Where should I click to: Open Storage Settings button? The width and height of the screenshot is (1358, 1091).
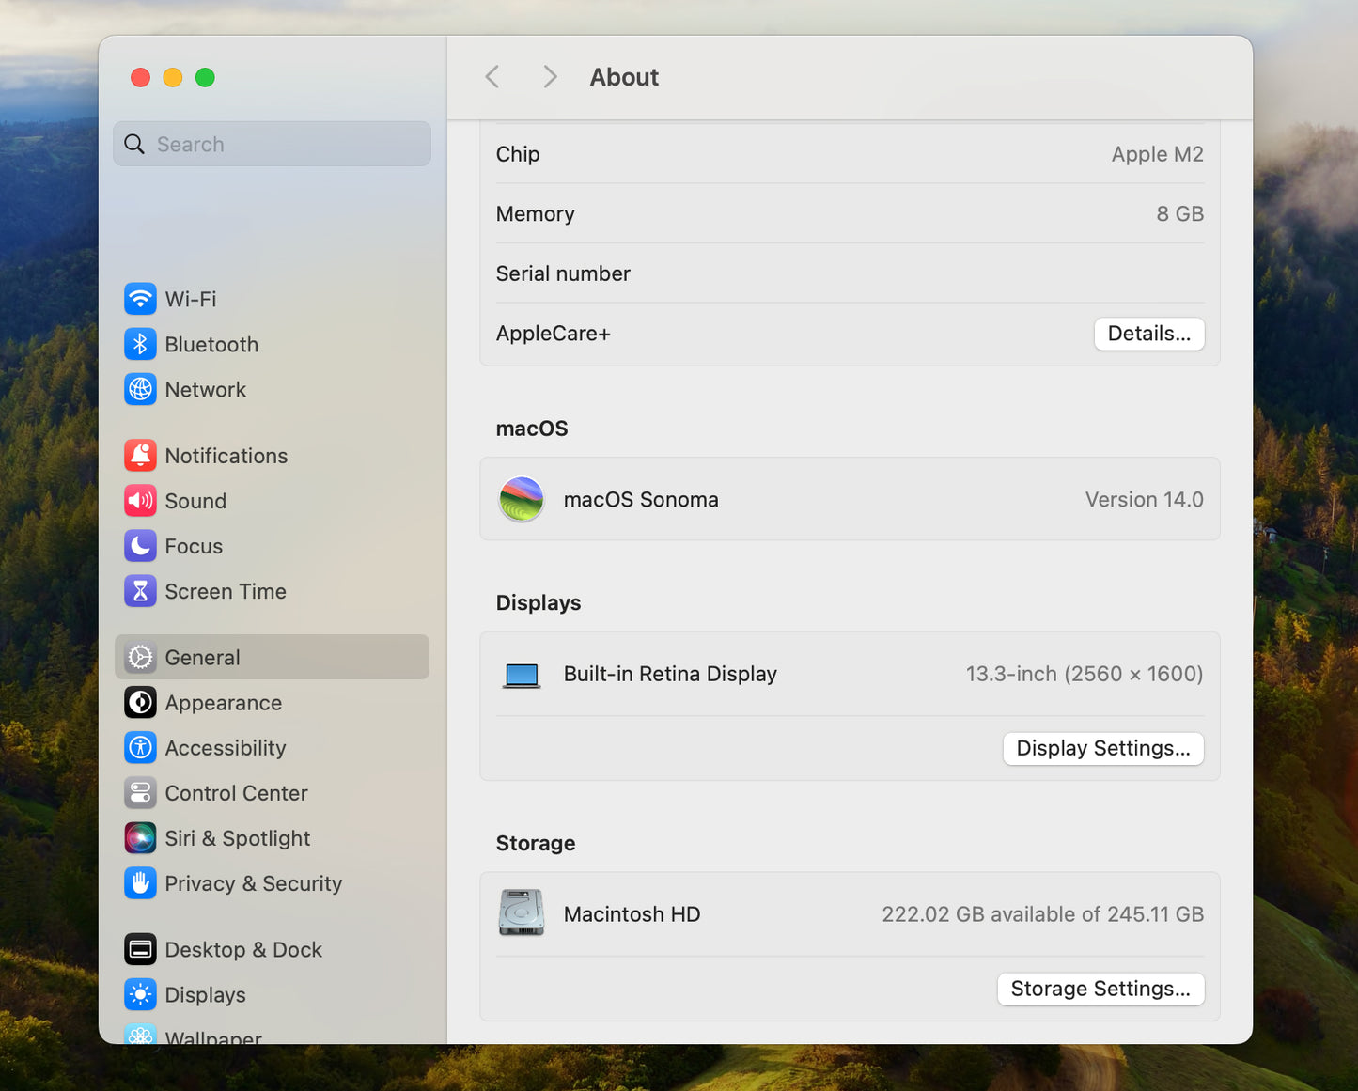pos(1100,989)
